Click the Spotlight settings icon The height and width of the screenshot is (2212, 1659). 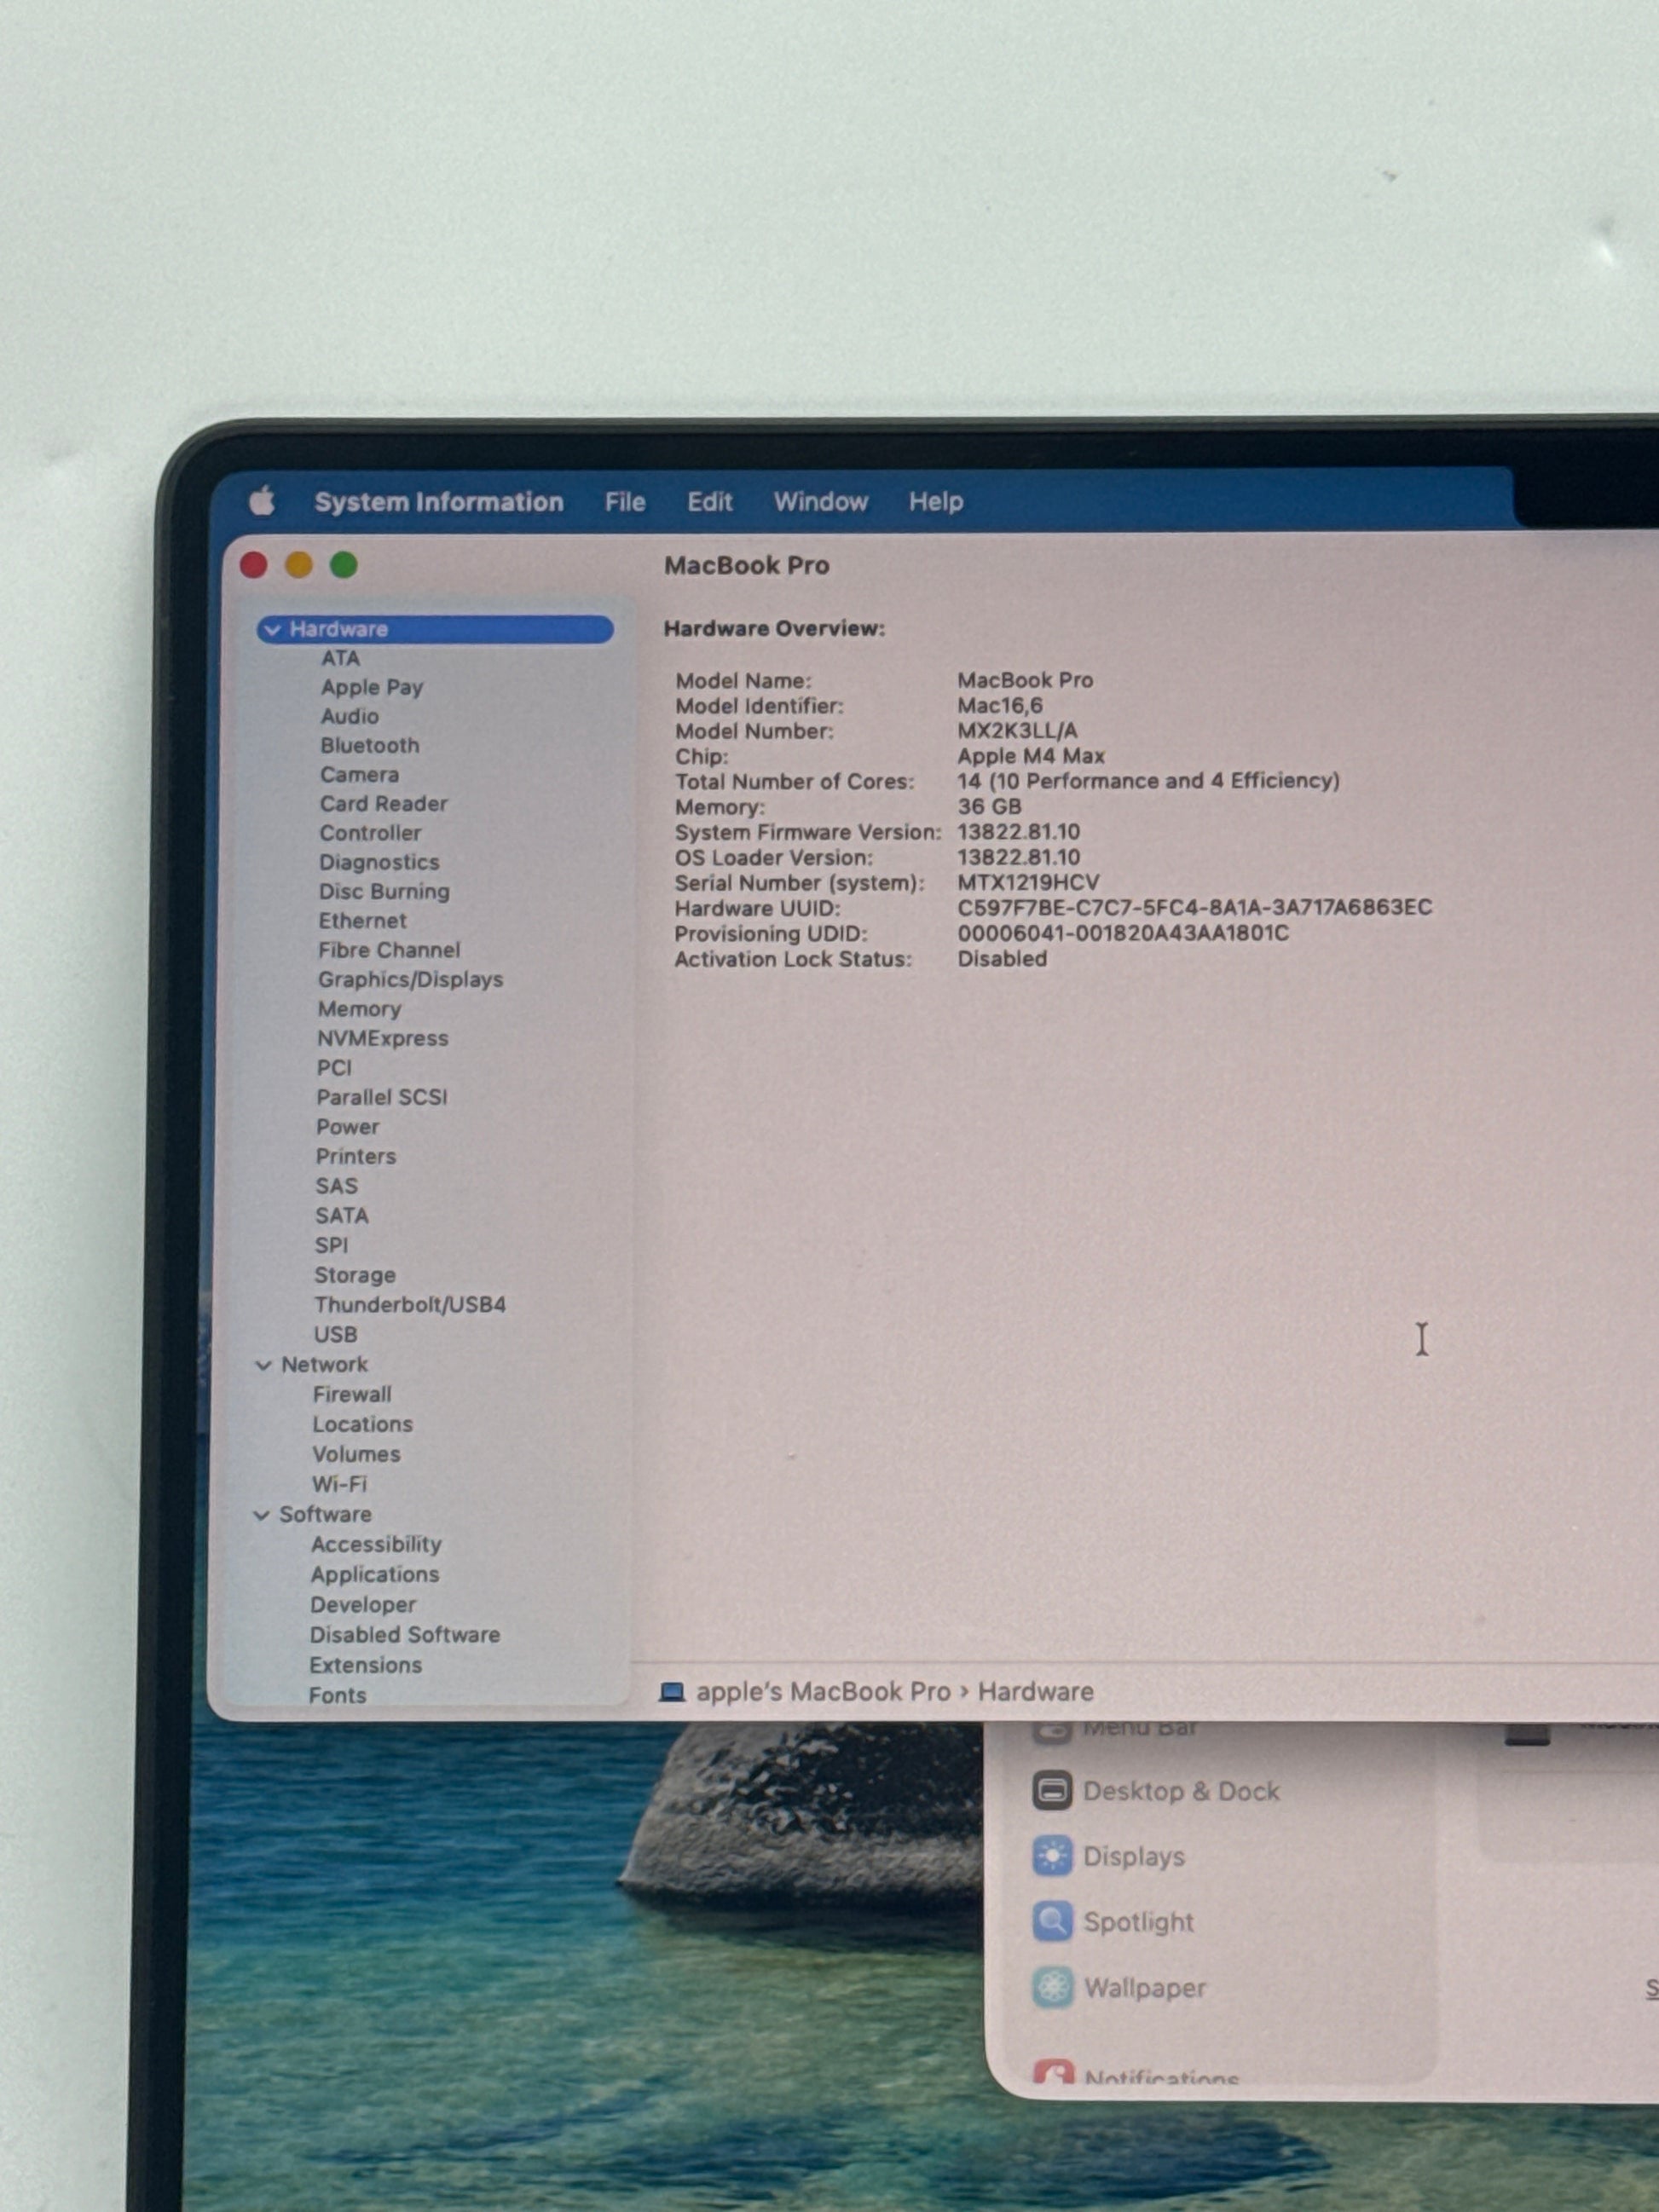(1051, 1921)
